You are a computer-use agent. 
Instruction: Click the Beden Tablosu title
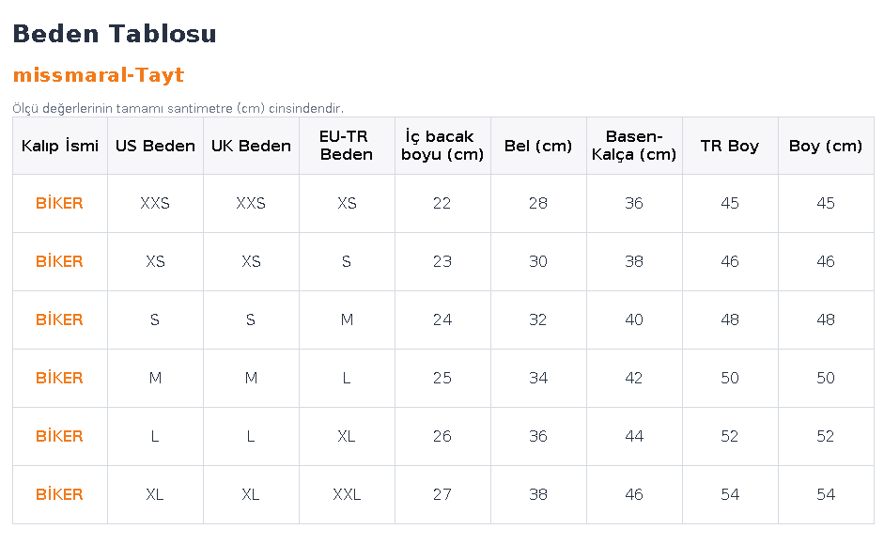(x=115, y=33)
